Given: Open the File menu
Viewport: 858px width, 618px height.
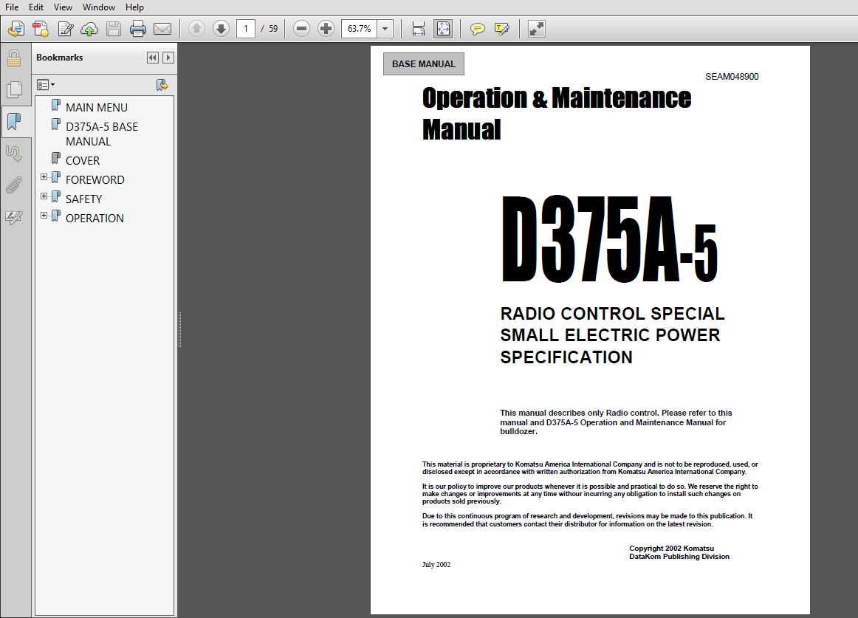Looking at the screenshot, I should pos(12,7).
